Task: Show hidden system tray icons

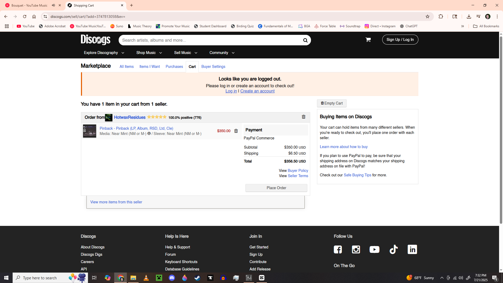Action: (x=442, y=278)
